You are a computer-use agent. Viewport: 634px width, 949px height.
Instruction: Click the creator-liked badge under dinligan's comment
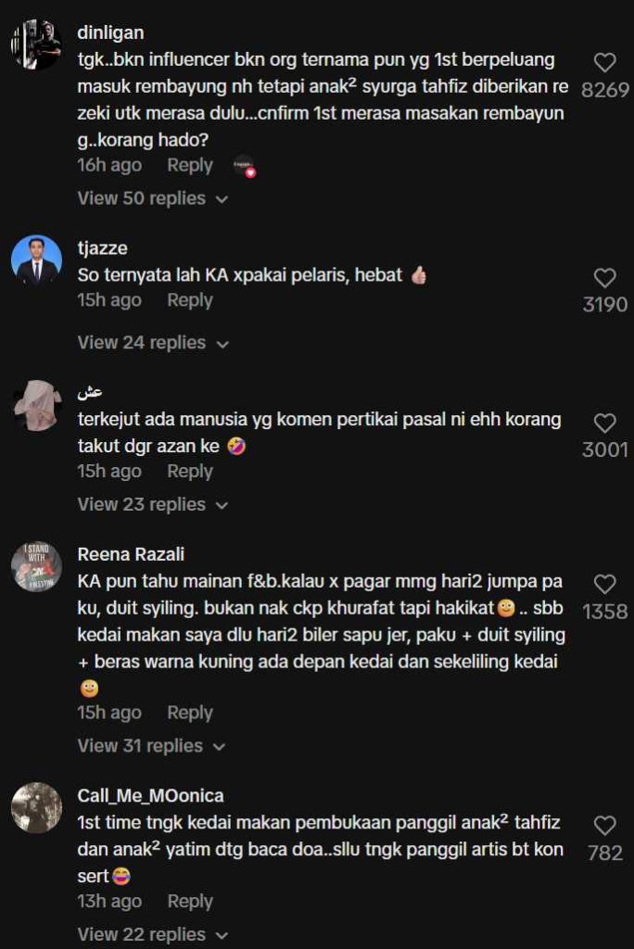click(x=244, y=166)
